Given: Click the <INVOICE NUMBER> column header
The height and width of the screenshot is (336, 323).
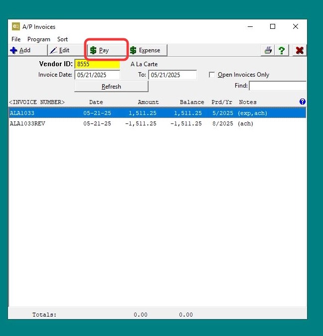Looking at the screenshot, I should coord(37,102).
